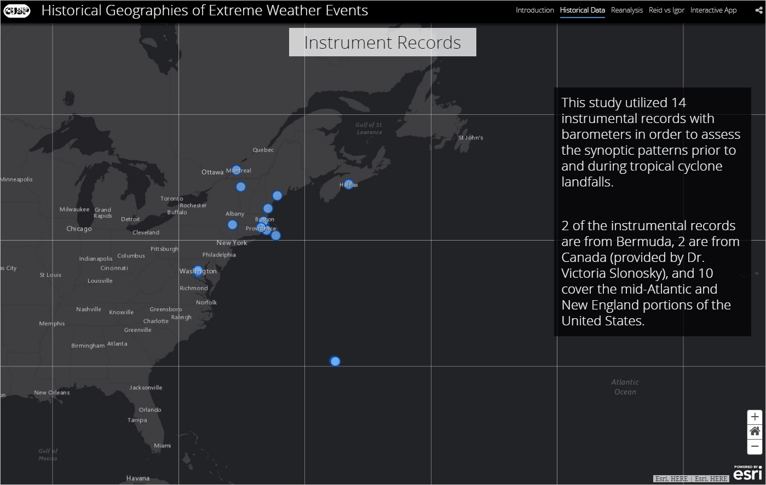Click the CLISE logo in top-left
This screenshot has width=766, height=485.
17,10
